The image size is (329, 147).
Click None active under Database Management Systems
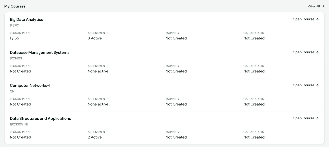(98, 71)
